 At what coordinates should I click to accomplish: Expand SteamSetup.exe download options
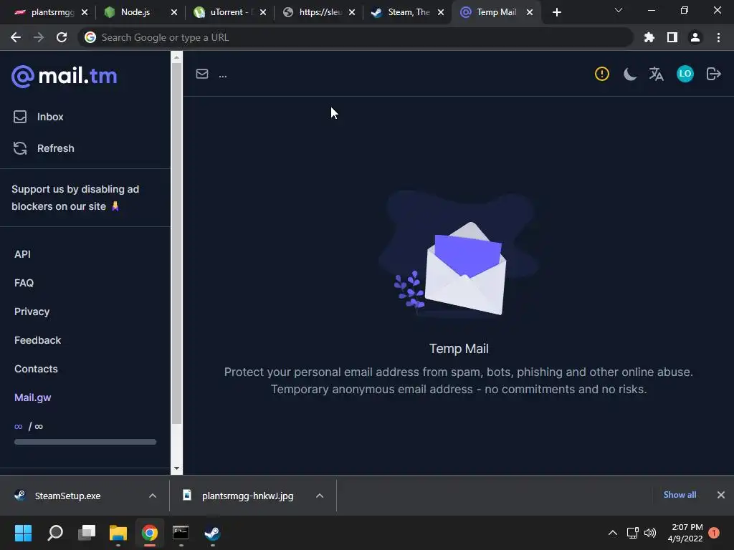(152, 496)
